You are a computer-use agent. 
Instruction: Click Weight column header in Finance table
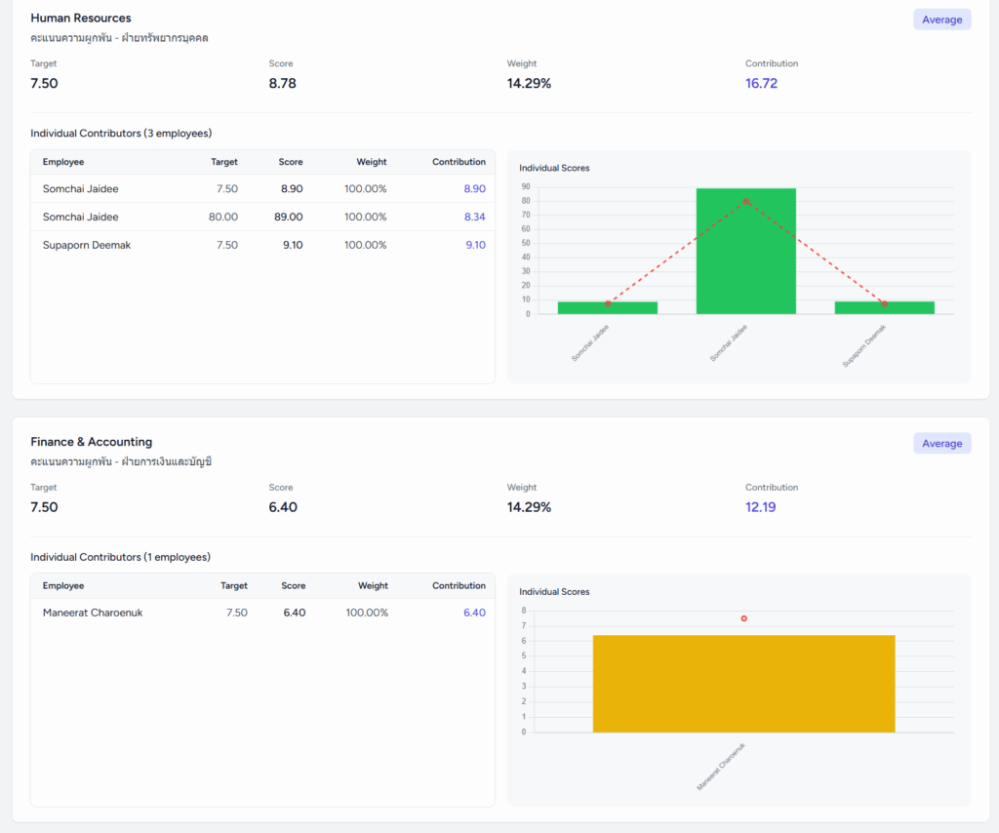pos(373,586)
